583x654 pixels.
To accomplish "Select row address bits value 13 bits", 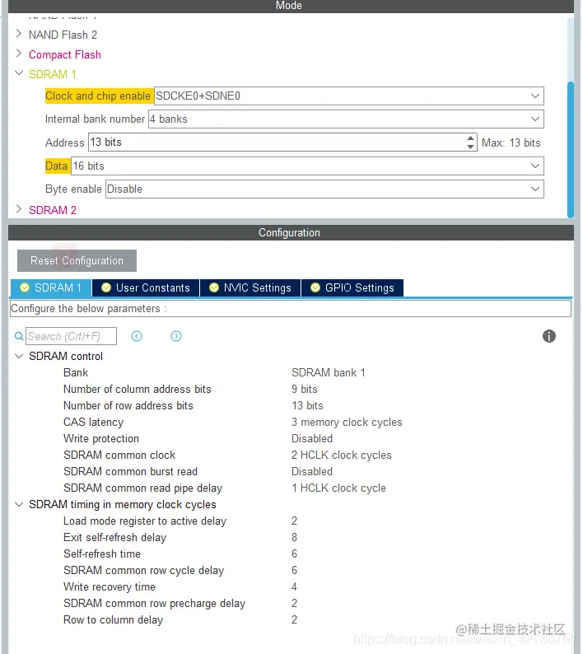I will pos(307,405).
